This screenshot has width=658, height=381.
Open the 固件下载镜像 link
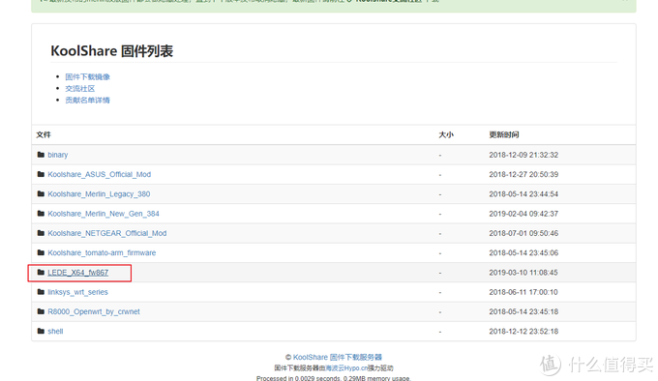pyautogui.click(x=87, y=76)
